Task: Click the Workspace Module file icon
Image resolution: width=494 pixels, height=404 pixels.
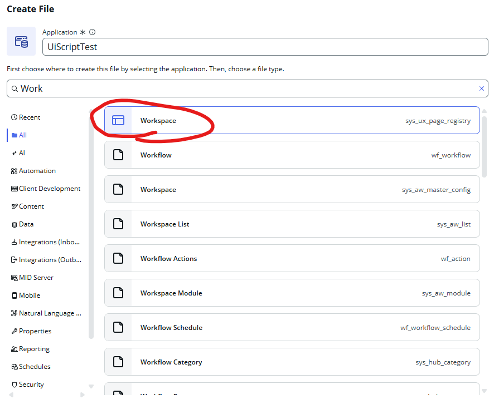Action: tap(118, 293)
